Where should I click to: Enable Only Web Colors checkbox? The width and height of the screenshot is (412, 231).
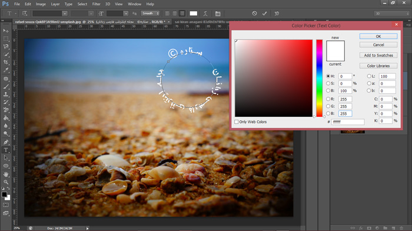tap(237, 121)
